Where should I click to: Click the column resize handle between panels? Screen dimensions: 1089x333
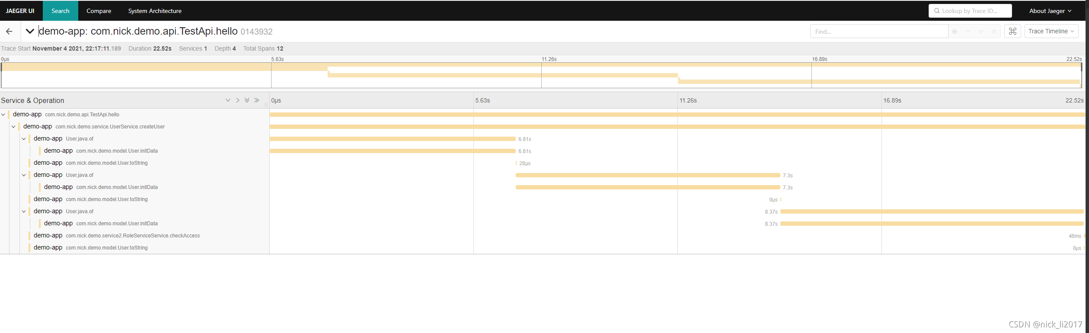[266, 105]
